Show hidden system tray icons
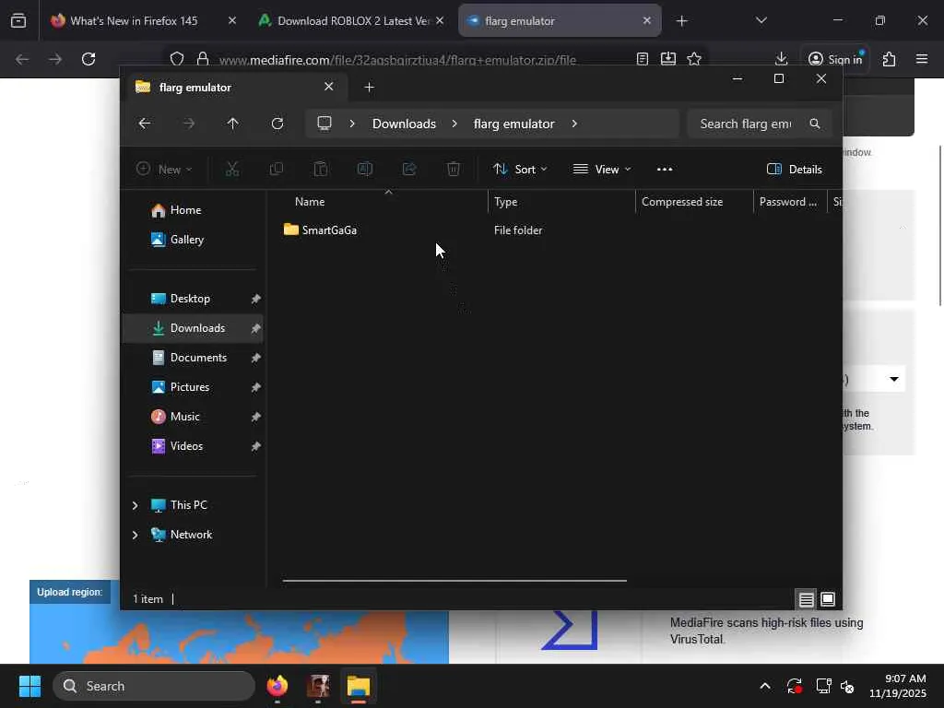 [764, 686]
